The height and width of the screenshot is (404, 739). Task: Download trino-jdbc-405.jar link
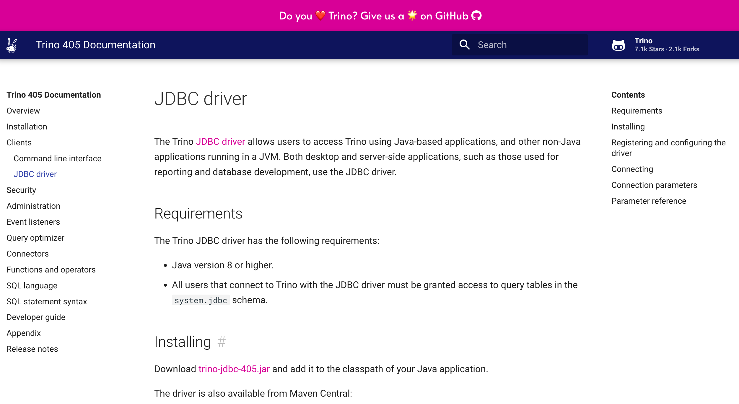click(x=234, y=369)
